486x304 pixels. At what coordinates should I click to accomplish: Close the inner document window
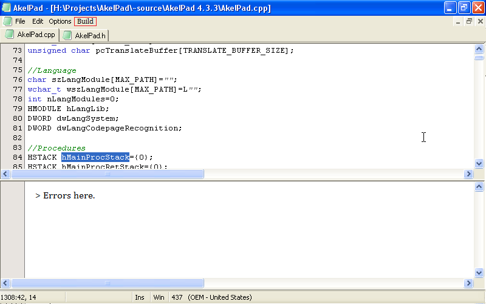480,21
